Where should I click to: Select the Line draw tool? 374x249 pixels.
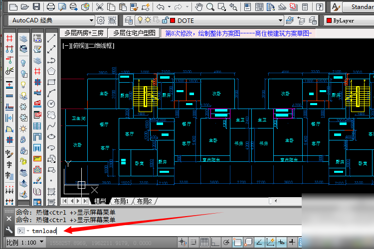(51, 38)
